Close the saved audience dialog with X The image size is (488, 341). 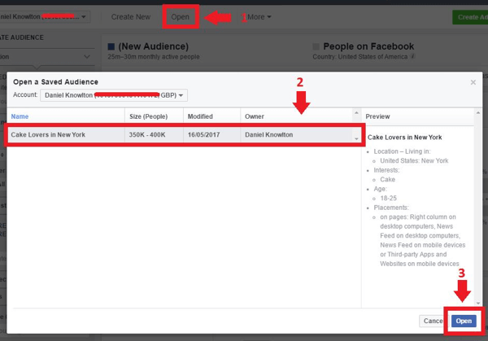[x=473, y=82]
